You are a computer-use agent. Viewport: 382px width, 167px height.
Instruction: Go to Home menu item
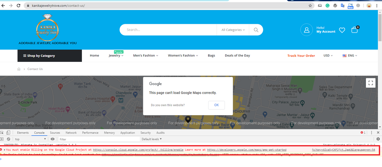click(95, 55)
